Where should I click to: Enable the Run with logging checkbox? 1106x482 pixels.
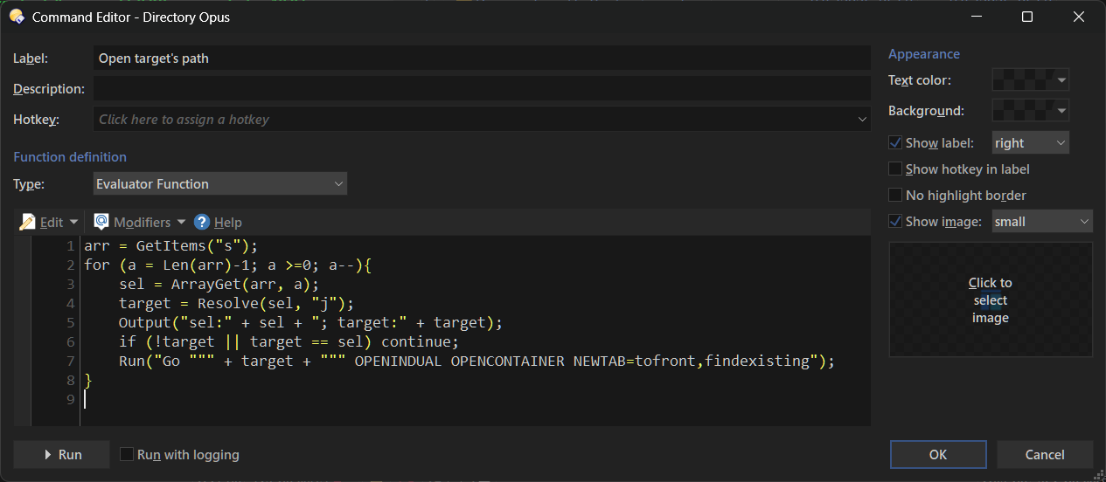point(127,454)
